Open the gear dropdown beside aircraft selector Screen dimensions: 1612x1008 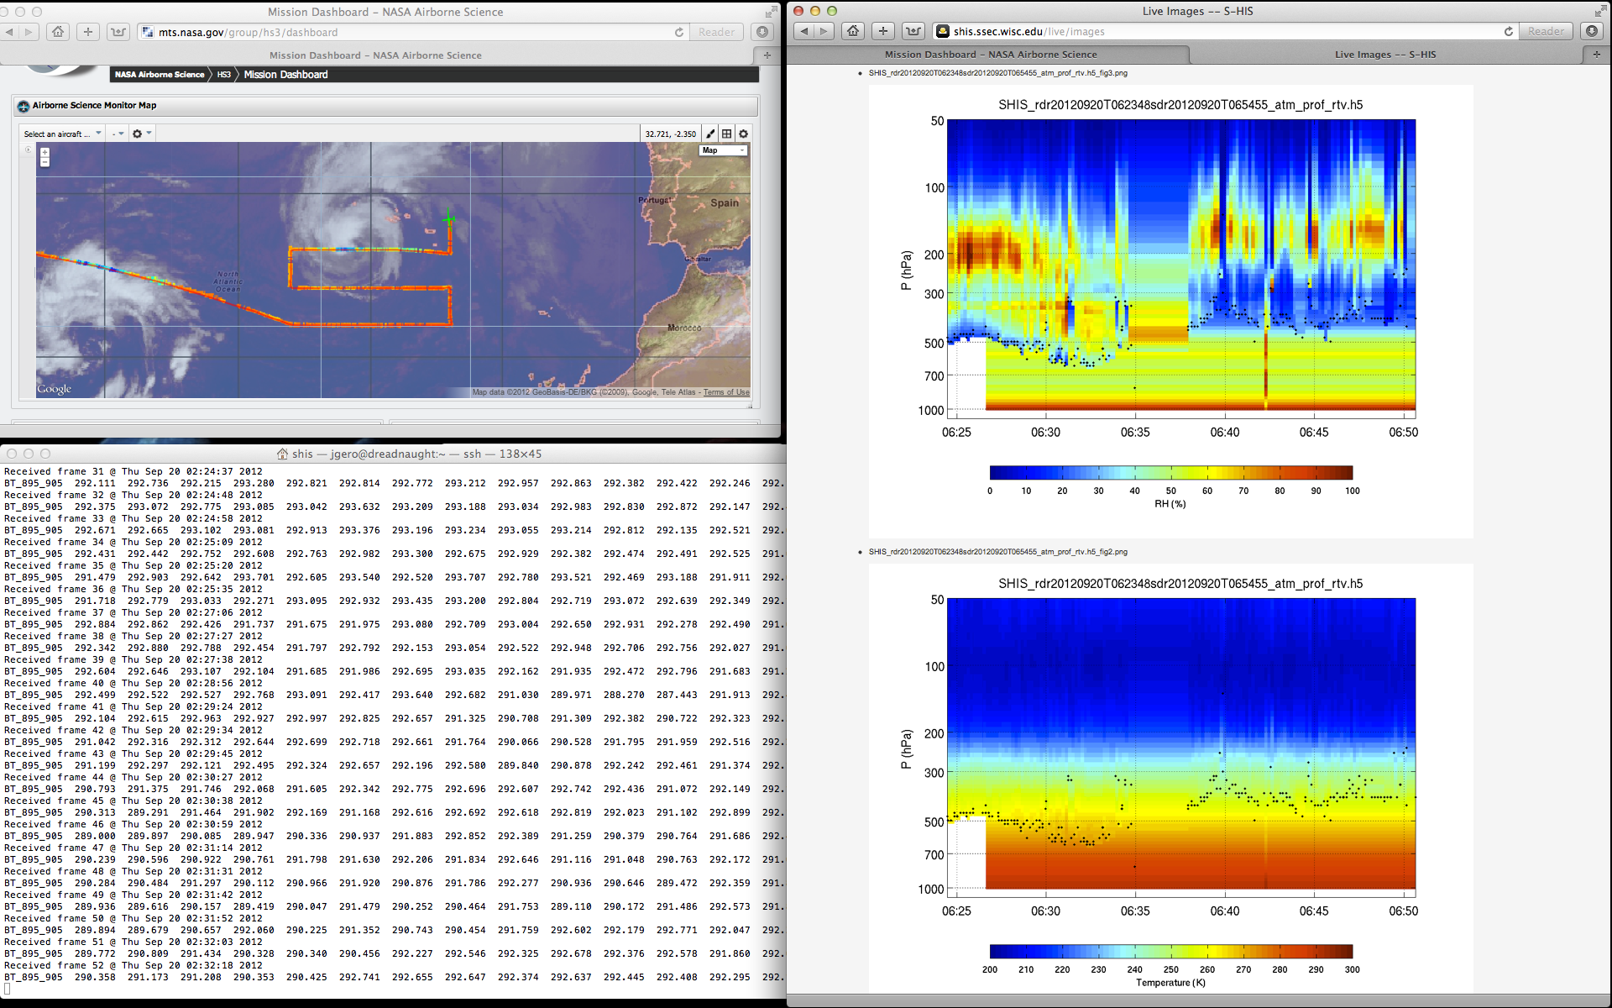[141, 134]
